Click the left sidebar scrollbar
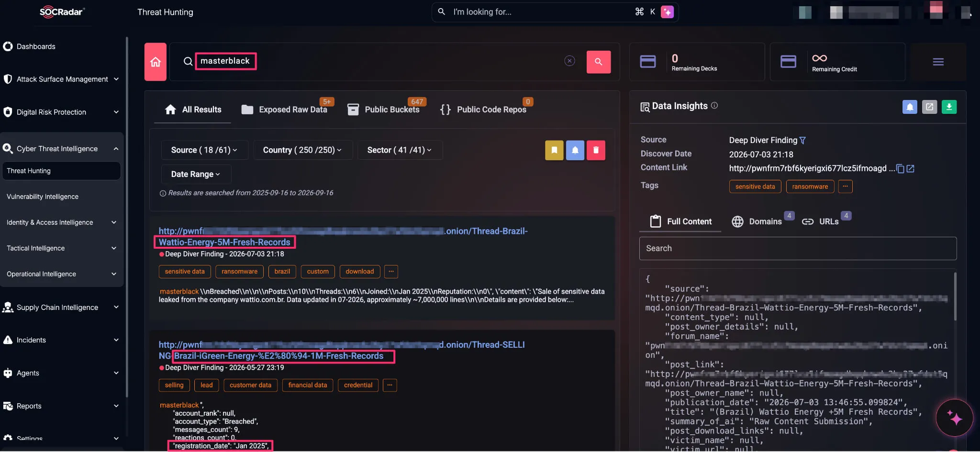 pyautogui.click(x=127, y=218)
